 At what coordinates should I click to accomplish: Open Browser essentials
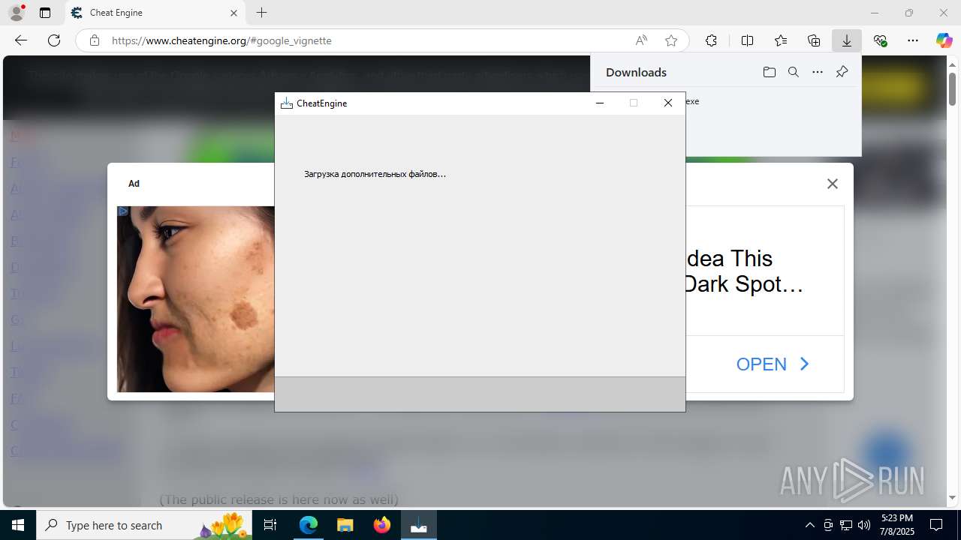880,40
